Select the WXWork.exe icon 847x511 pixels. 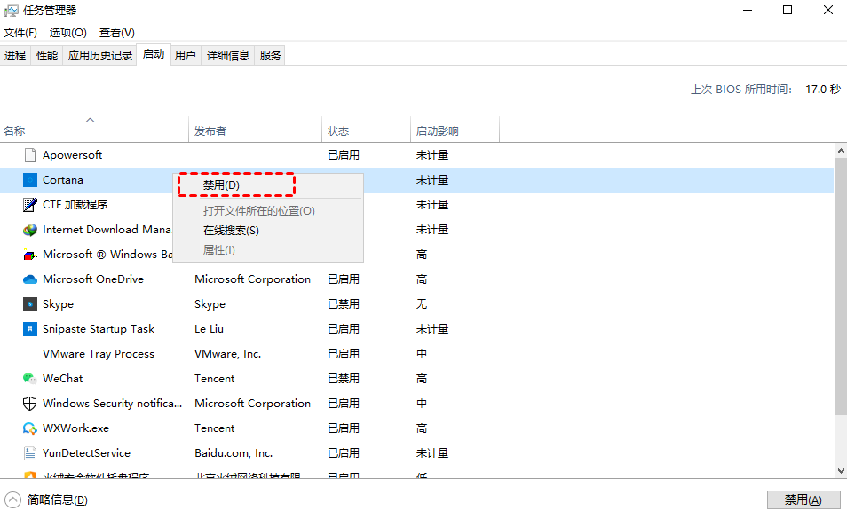click(x=29, y=428)
